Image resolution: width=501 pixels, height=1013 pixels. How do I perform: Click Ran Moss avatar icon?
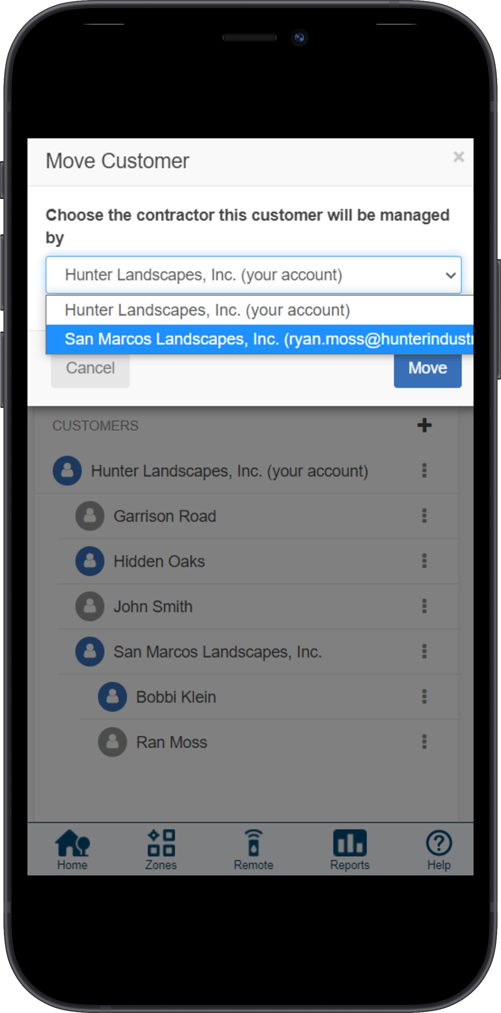pos(112,742)
